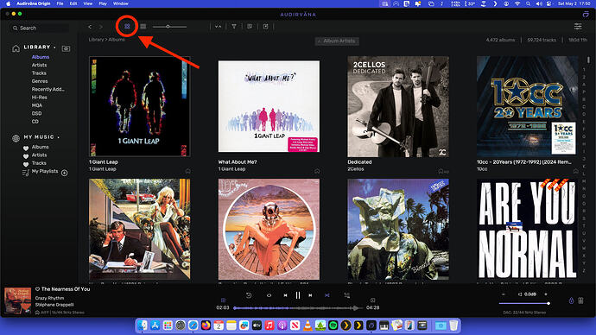Skip to the next track
The image size is (596, 335).
[x=311, y=295]
